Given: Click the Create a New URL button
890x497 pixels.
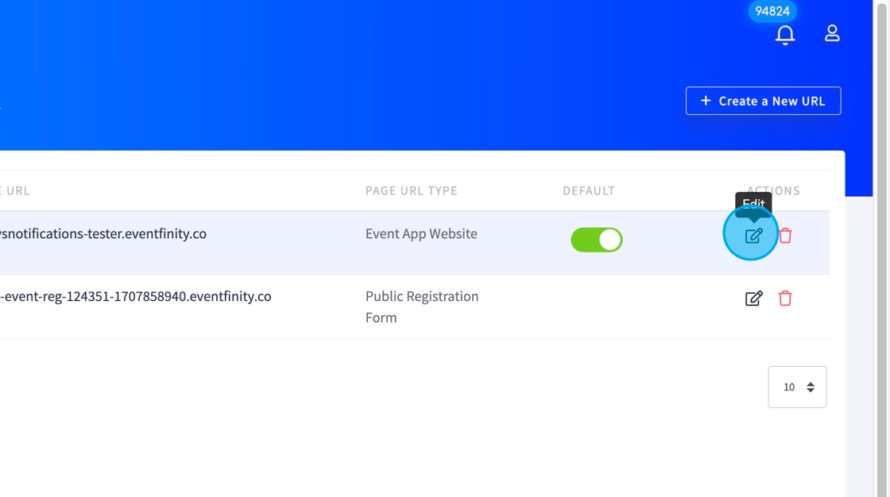Looking at the screenshot, I should 763,101.
